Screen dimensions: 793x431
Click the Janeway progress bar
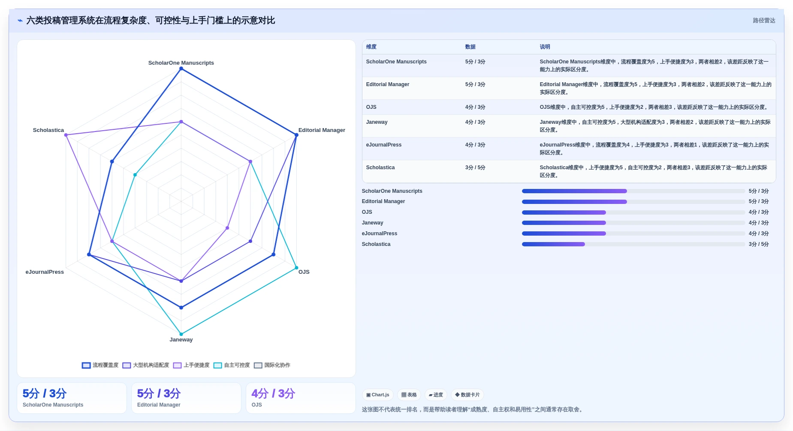tap(633, 223)
